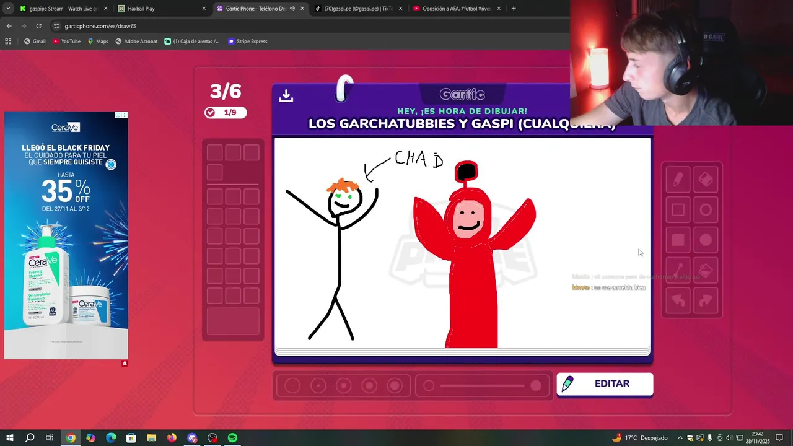Open the Stripe Express bookmark
Viewport: 793px width, 446px height.
[x=247, y=42]
